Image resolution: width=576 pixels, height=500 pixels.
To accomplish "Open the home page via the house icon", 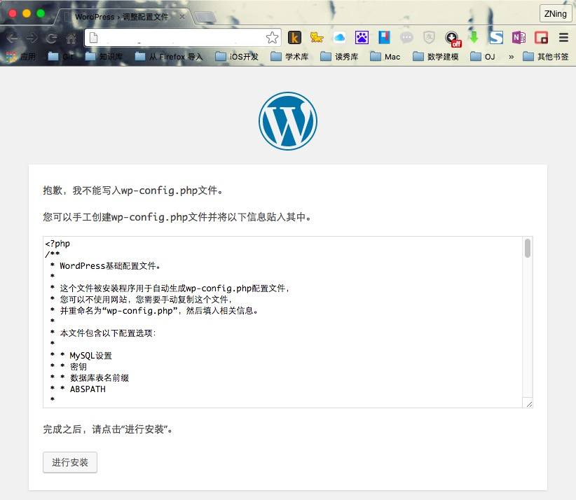I will pos(71,37).
